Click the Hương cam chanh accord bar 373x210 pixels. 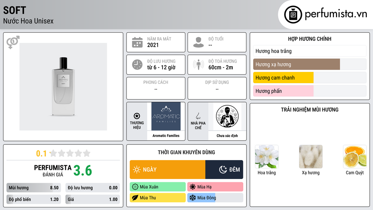310,78
